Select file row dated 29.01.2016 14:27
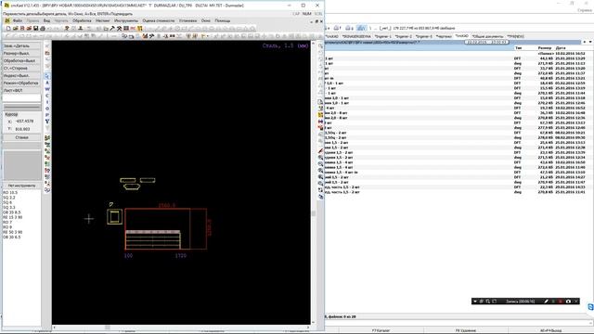Screen dimensions: 594x334 click(x=456, y=177)
